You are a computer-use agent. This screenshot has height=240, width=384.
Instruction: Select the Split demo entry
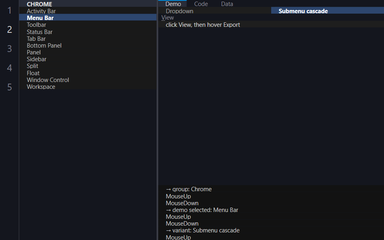pyautogui.click(x=88, y=66)
